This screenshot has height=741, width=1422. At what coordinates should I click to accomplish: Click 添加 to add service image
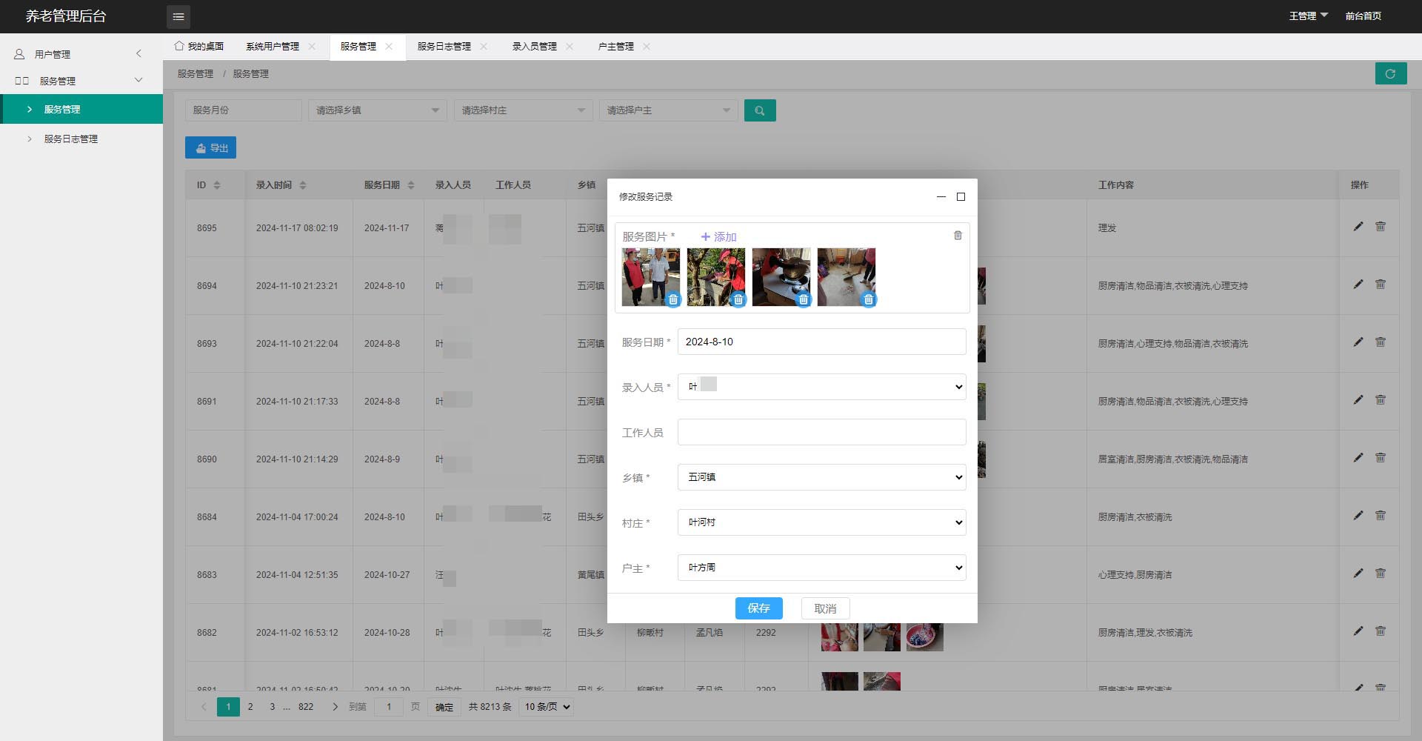(x=718, y=236)
